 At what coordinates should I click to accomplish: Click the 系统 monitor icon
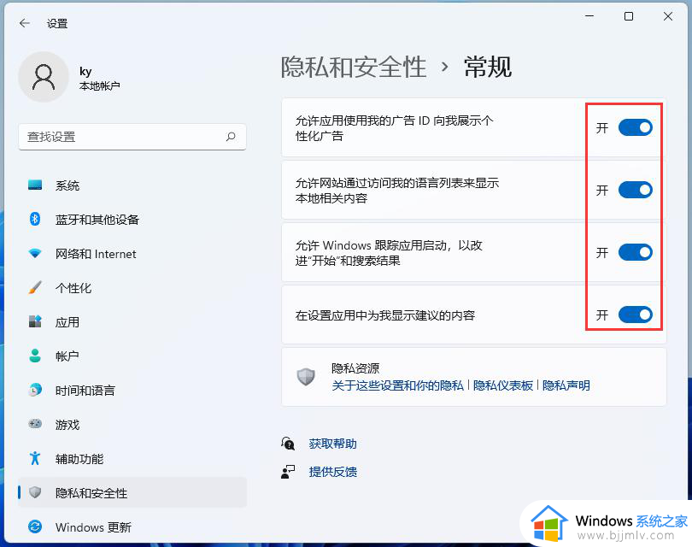point(35,185)
